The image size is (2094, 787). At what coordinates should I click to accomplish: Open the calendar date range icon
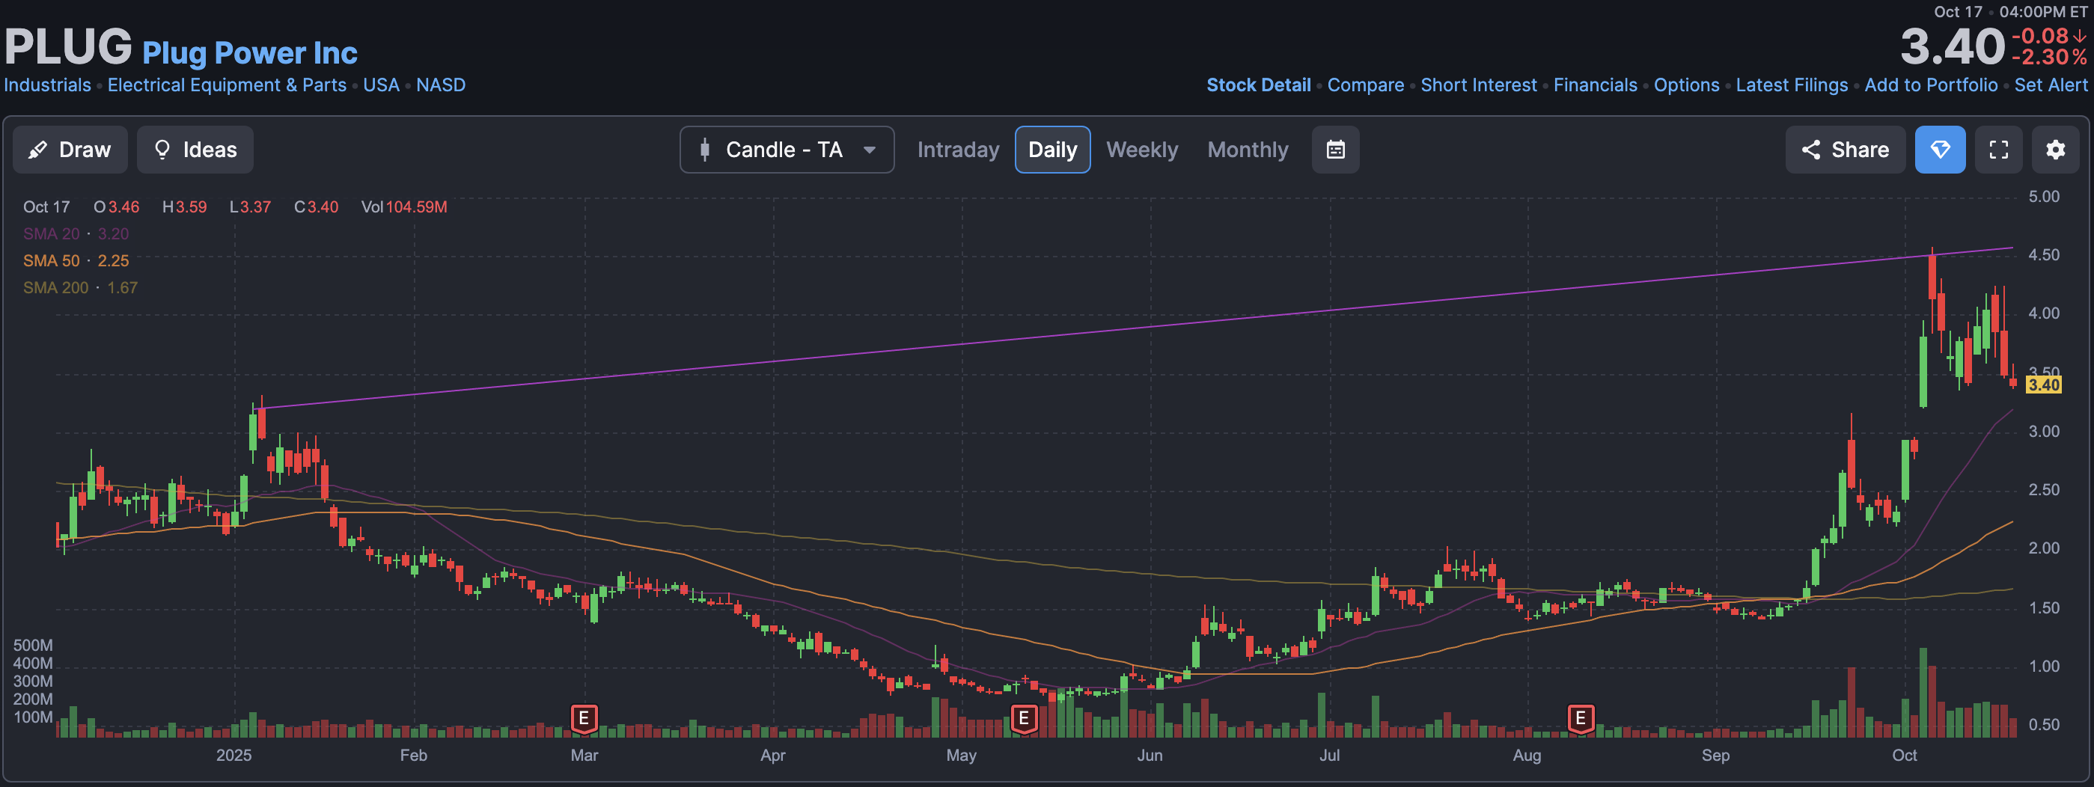click(x=1336, y=150)
